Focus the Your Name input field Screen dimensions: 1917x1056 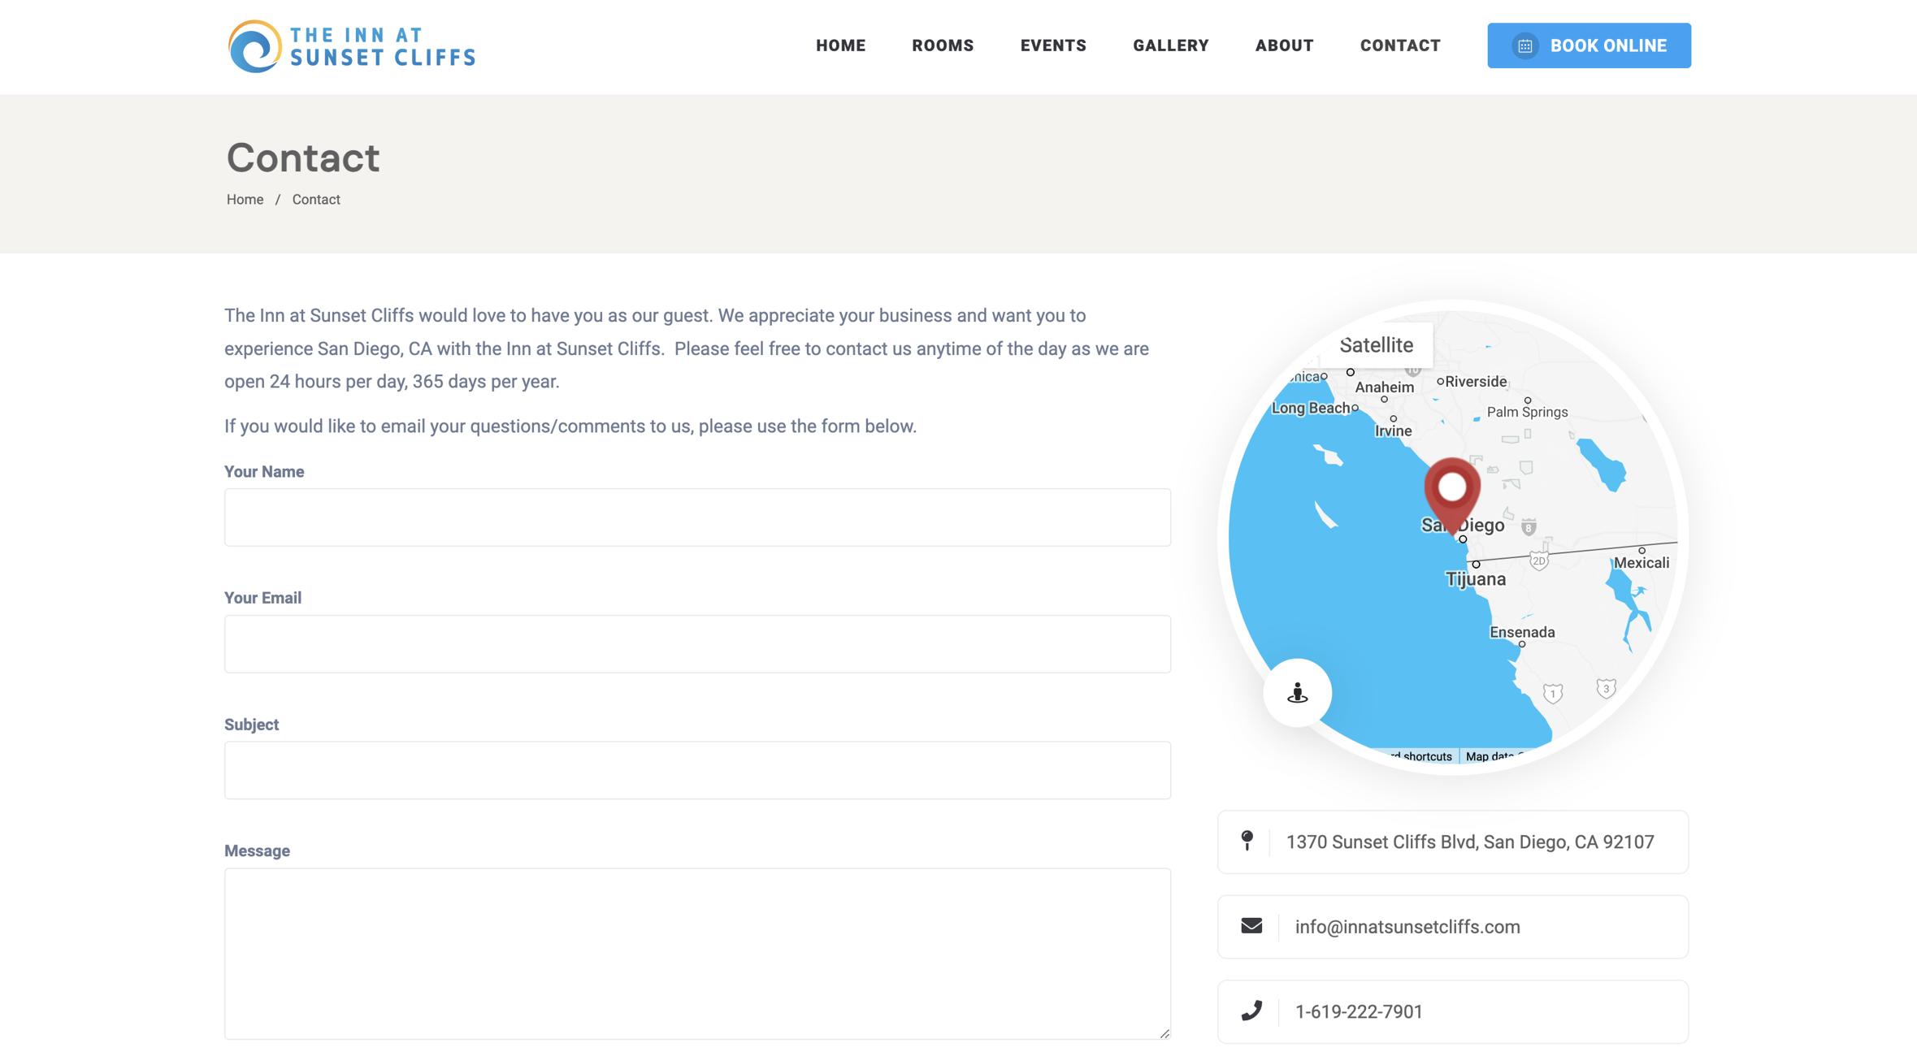pos(697,517)
